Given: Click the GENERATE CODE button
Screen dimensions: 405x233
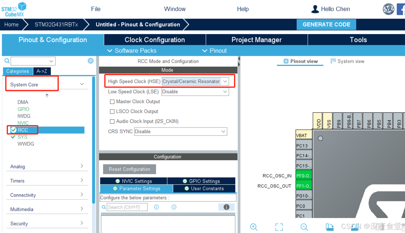Looking at the screenshot, I should [326, 25].
